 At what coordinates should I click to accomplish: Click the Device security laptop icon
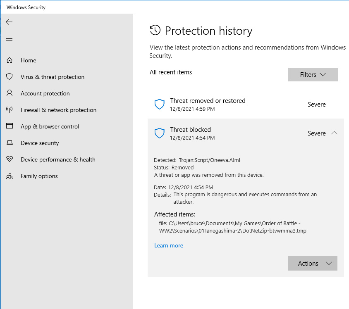(x=10, y=143)
